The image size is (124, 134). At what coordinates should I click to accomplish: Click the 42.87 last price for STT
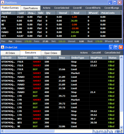click(x=20, y=36)
